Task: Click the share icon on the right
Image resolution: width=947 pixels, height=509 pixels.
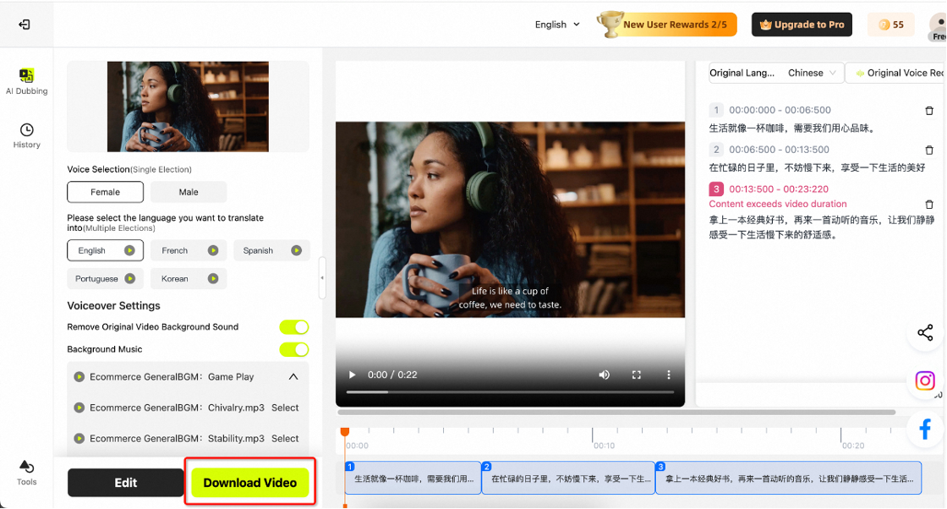Action: tap(925, 333)
